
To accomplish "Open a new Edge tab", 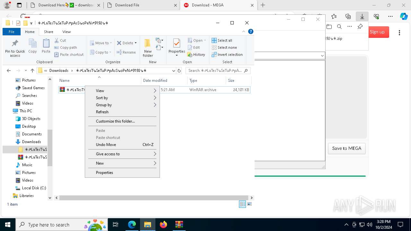I will pyautogui.click(x=263, y=5).
